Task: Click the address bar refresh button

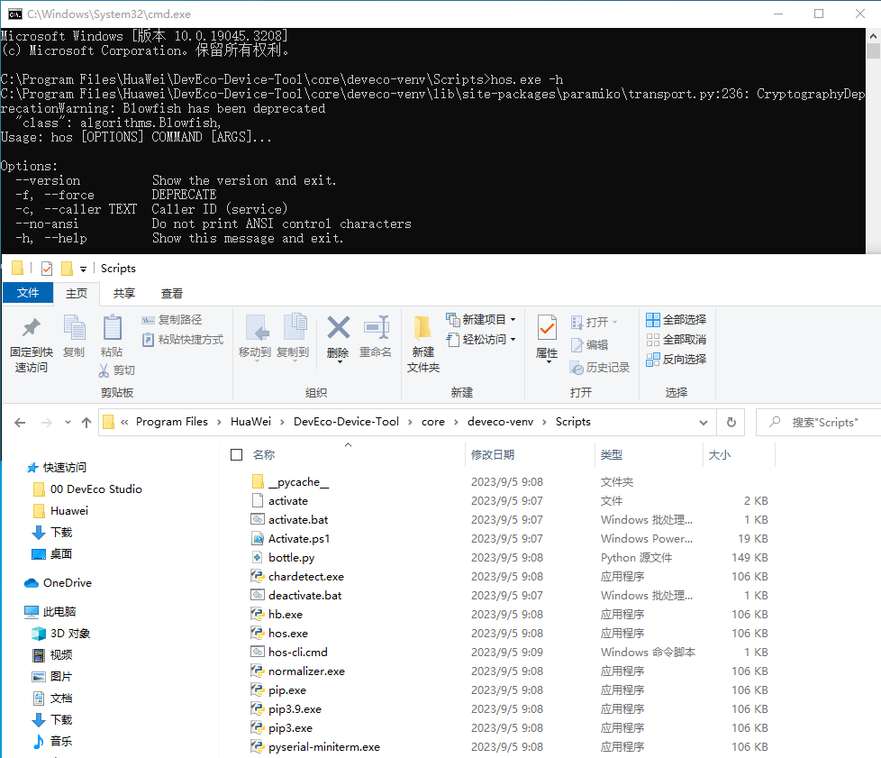Action: coord(731,421)
